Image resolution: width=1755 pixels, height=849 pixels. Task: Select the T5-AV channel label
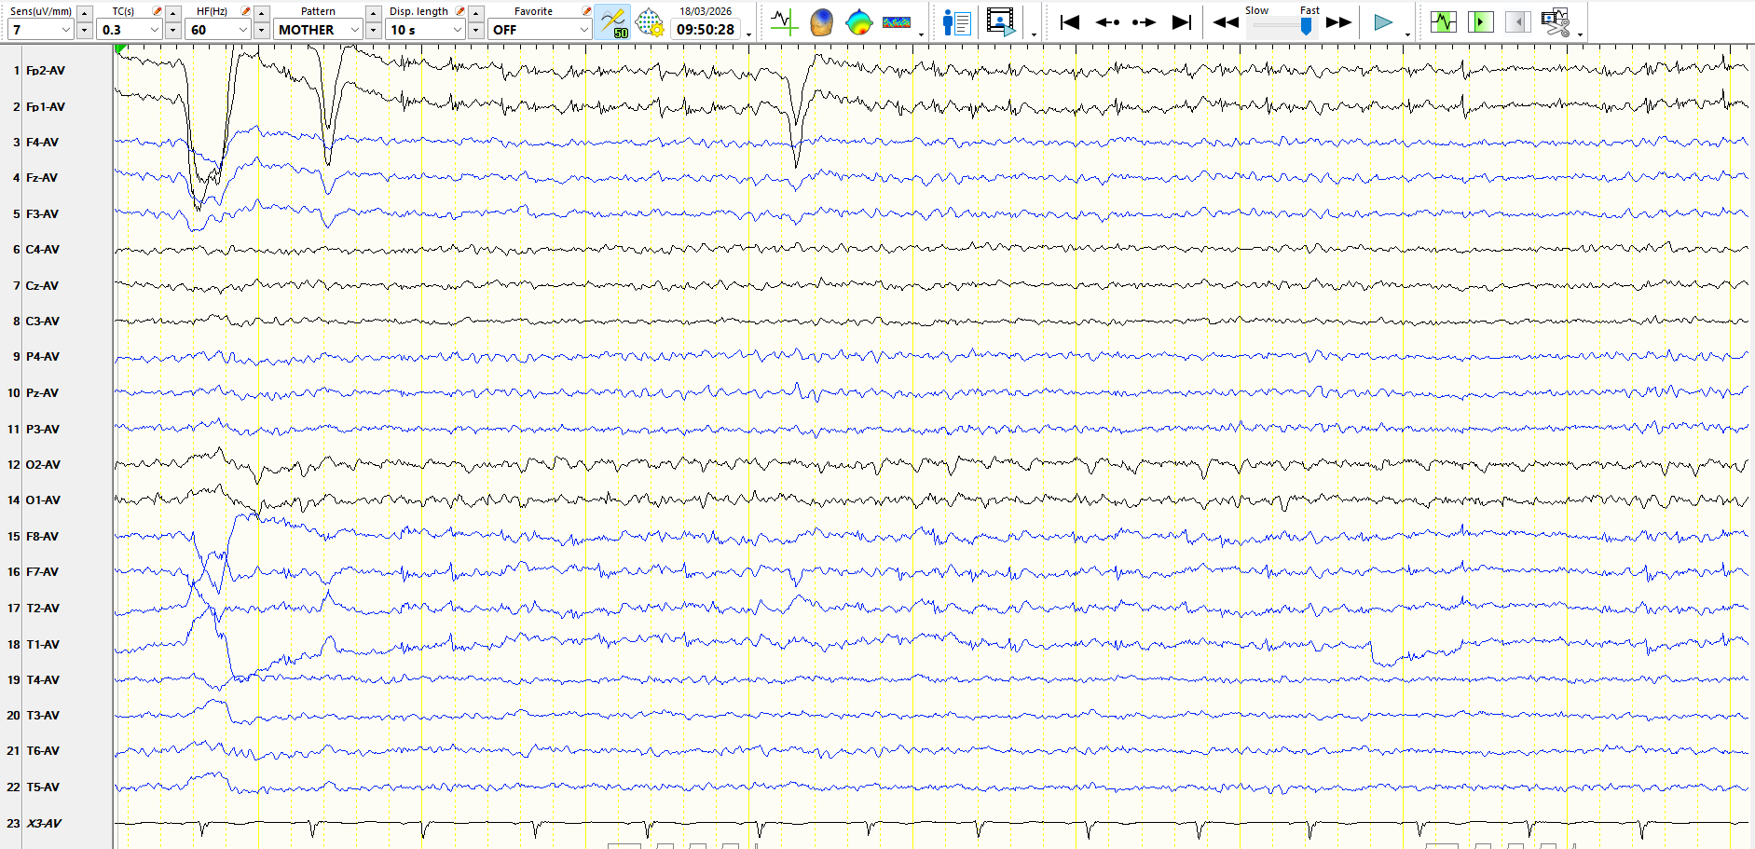click(43, 787)
